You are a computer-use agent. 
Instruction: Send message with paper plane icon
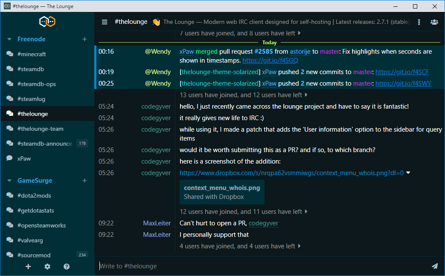pyautogui.click(x=434, y=266)
